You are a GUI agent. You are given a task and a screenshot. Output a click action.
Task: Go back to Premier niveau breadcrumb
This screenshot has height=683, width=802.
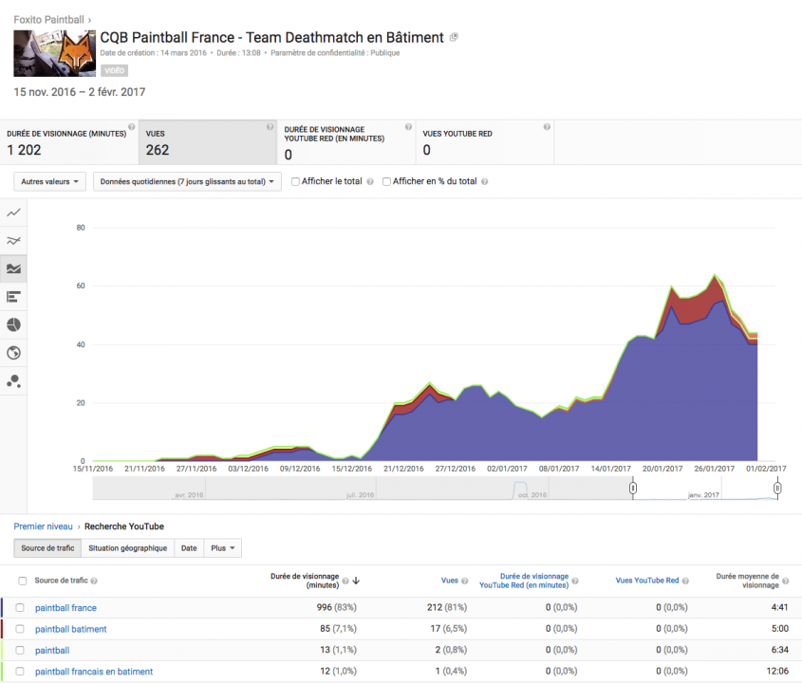click(x=45, y=526)
